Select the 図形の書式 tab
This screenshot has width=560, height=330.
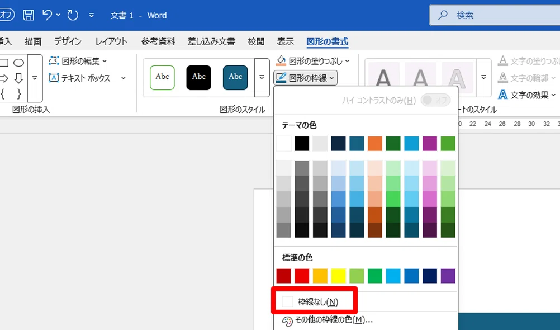click(x=327, y=41)
